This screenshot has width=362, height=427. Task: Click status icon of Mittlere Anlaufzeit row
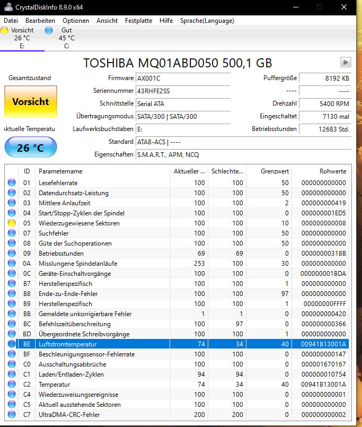12,203
